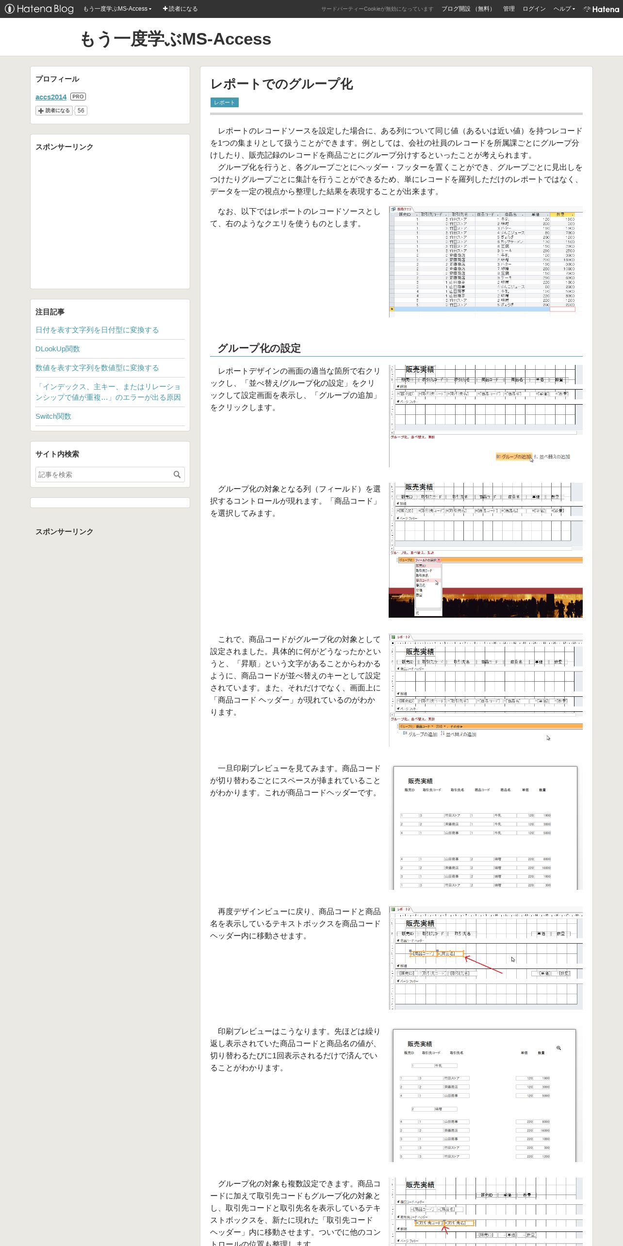The height and width of the screenshot is (1246, 623).
Task: Open the DLookUp関数 article
Action: point(58,349)
